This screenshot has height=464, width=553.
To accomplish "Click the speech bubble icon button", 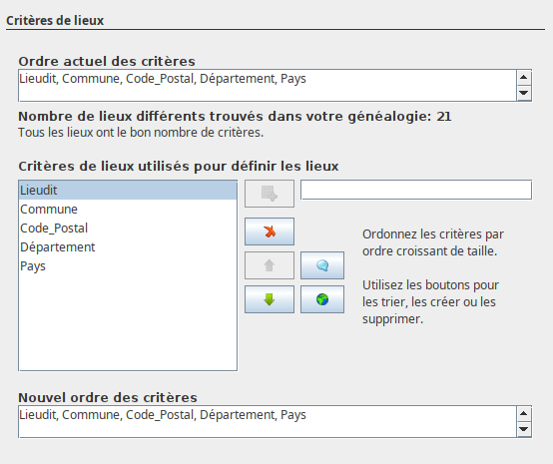I will pos(322,265).
